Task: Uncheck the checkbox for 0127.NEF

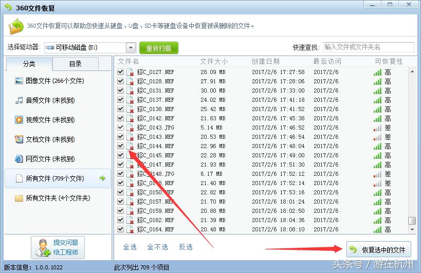Action: click(121, 71)
